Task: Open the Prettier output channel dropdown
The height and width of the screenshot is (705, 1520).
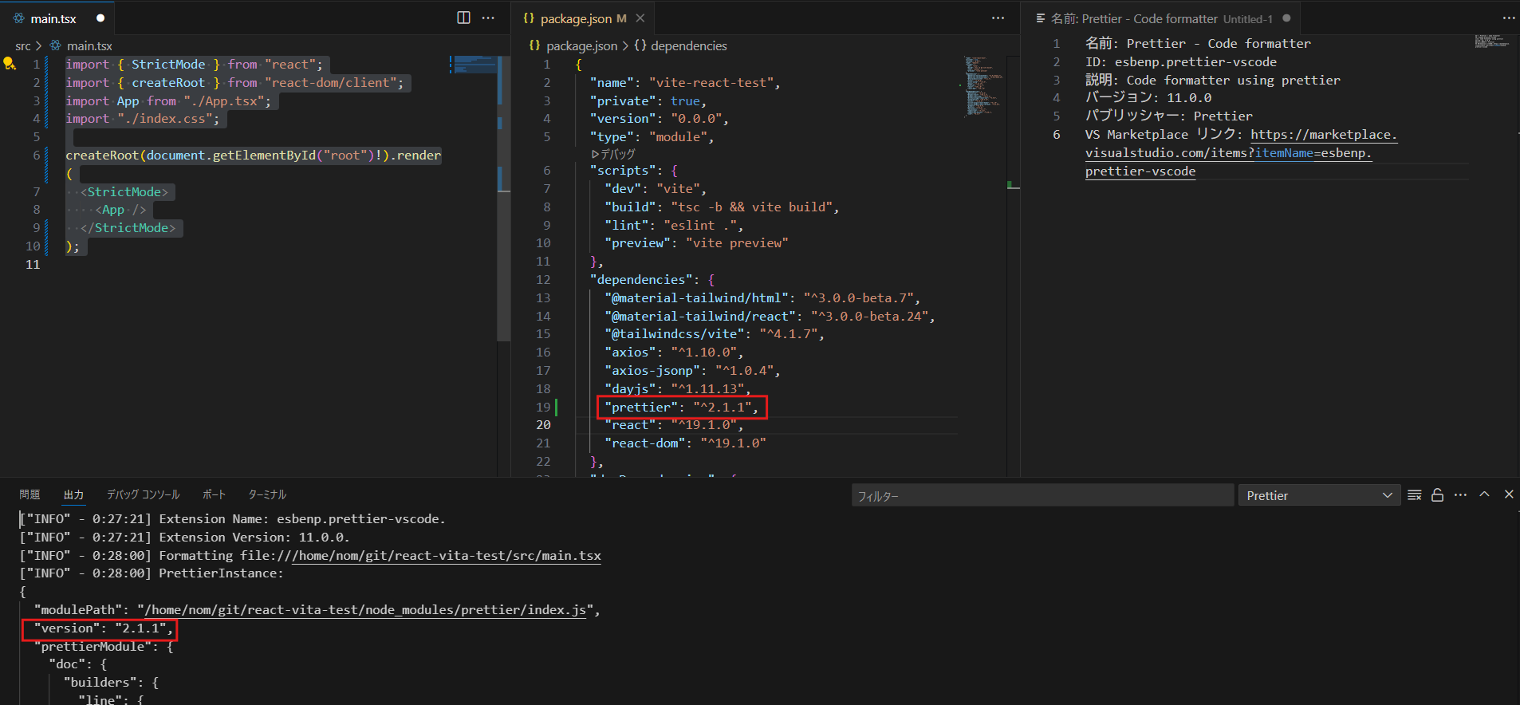Action: click(1319, 495)
